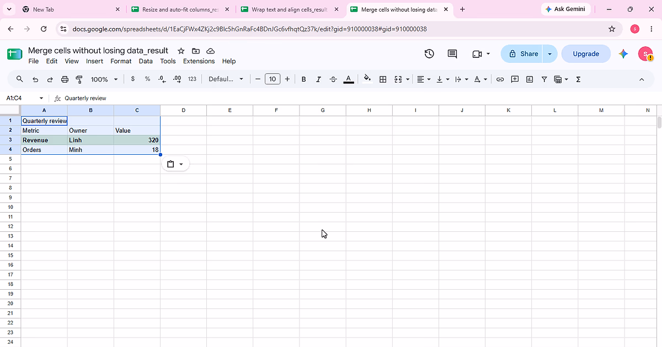Create a filter

click(544, 79)
